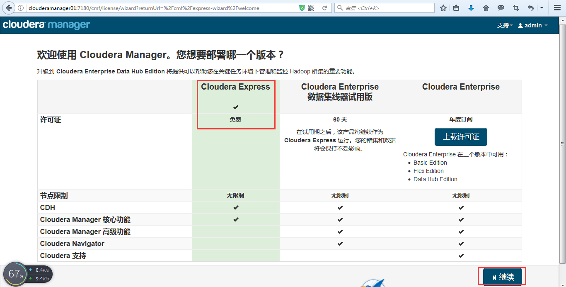Click the undo arrow toolbar icon
The width and height of the screenshot is (566, 287).
(x=531, y=8)
